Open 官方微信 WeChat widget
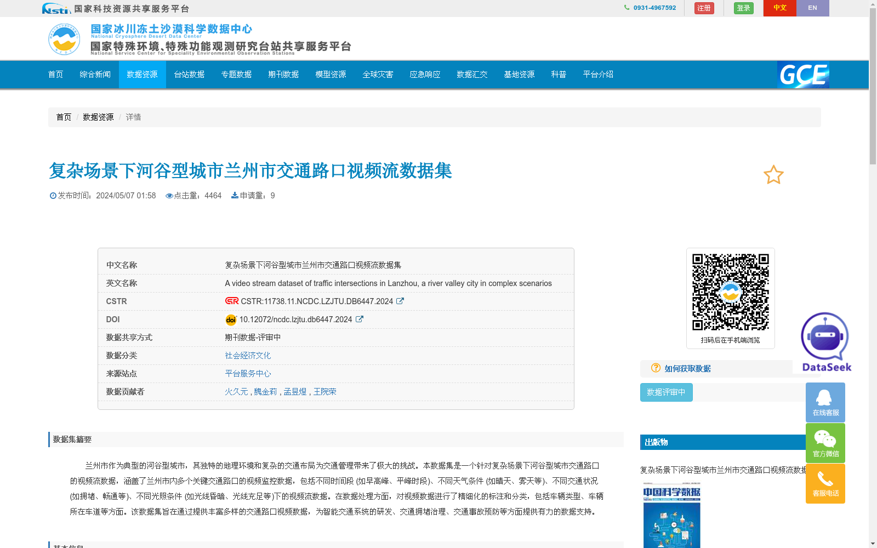 coord(825,443)
